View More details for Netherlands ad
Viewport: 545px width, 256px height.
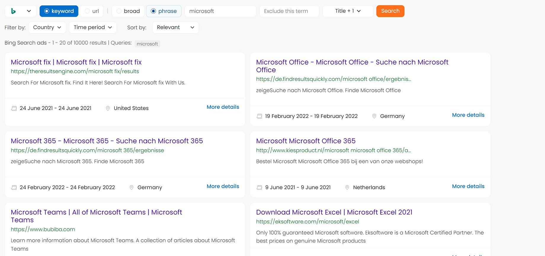pyautogui.click(x=468, y=186)
